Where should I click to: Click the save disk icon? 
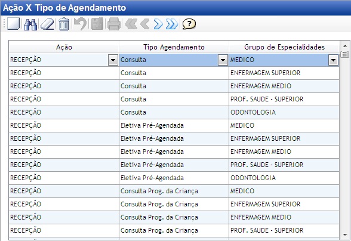point(97,24)
